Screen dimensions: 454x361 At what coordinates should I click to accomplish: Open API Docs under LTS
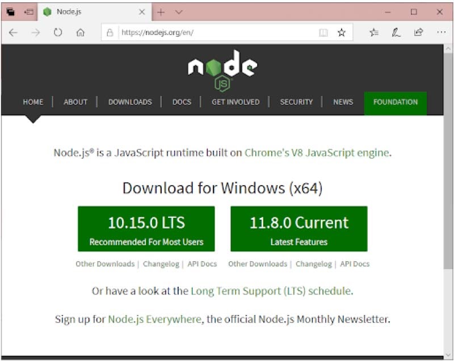pos(202,264)
